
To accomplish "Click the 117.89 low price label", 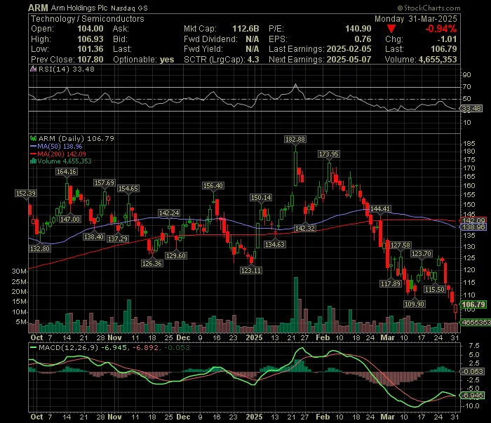I will click(391, 283).
